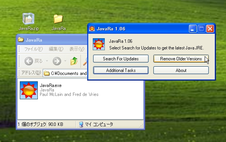Select the JavaRa.exe file name text
This screenshot has height=142, width=226.
pyautogui.click(x=51, y=85)
